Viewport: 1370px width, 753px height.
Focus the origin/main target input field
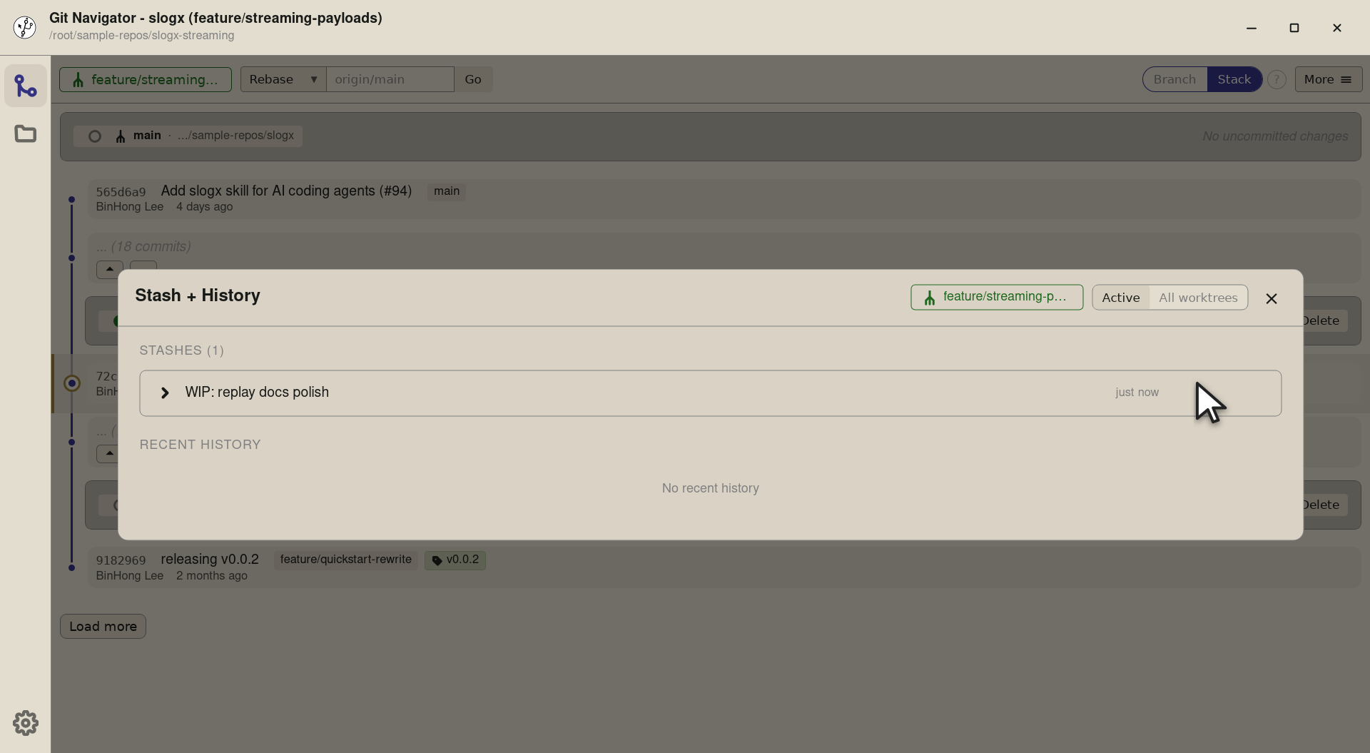click(390, 79)
